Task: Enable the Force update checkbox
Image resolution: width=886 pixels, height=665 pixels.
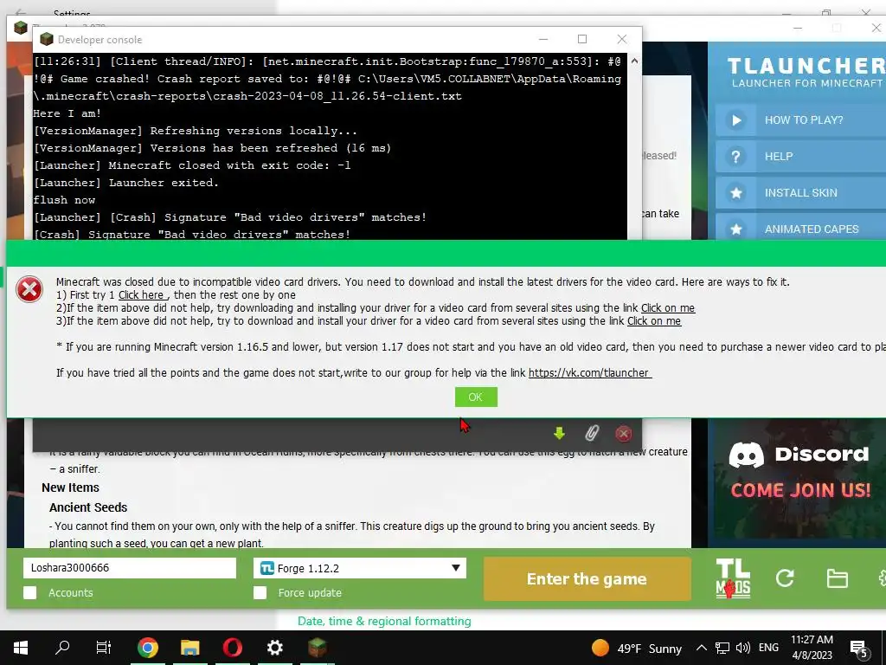Action: point(260,592)
